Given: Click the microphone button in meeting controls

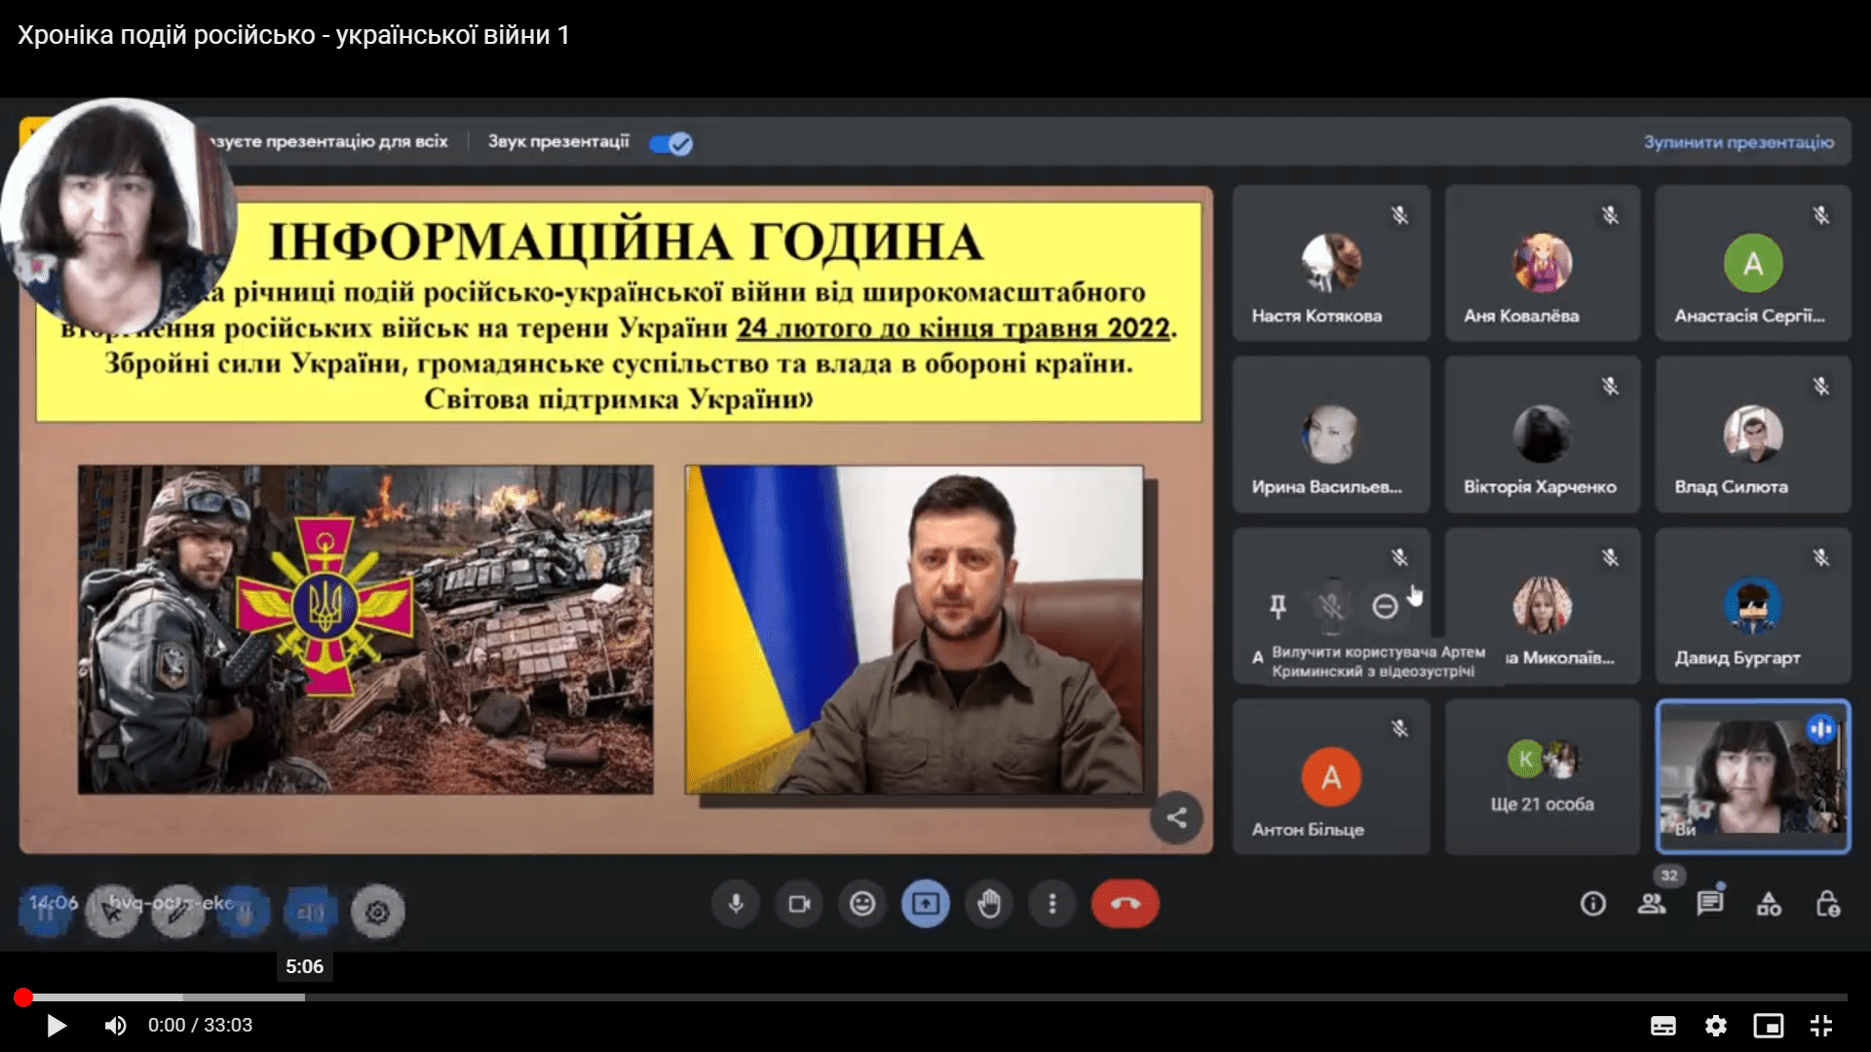Looking at the screenshot, I should point(736,904).
